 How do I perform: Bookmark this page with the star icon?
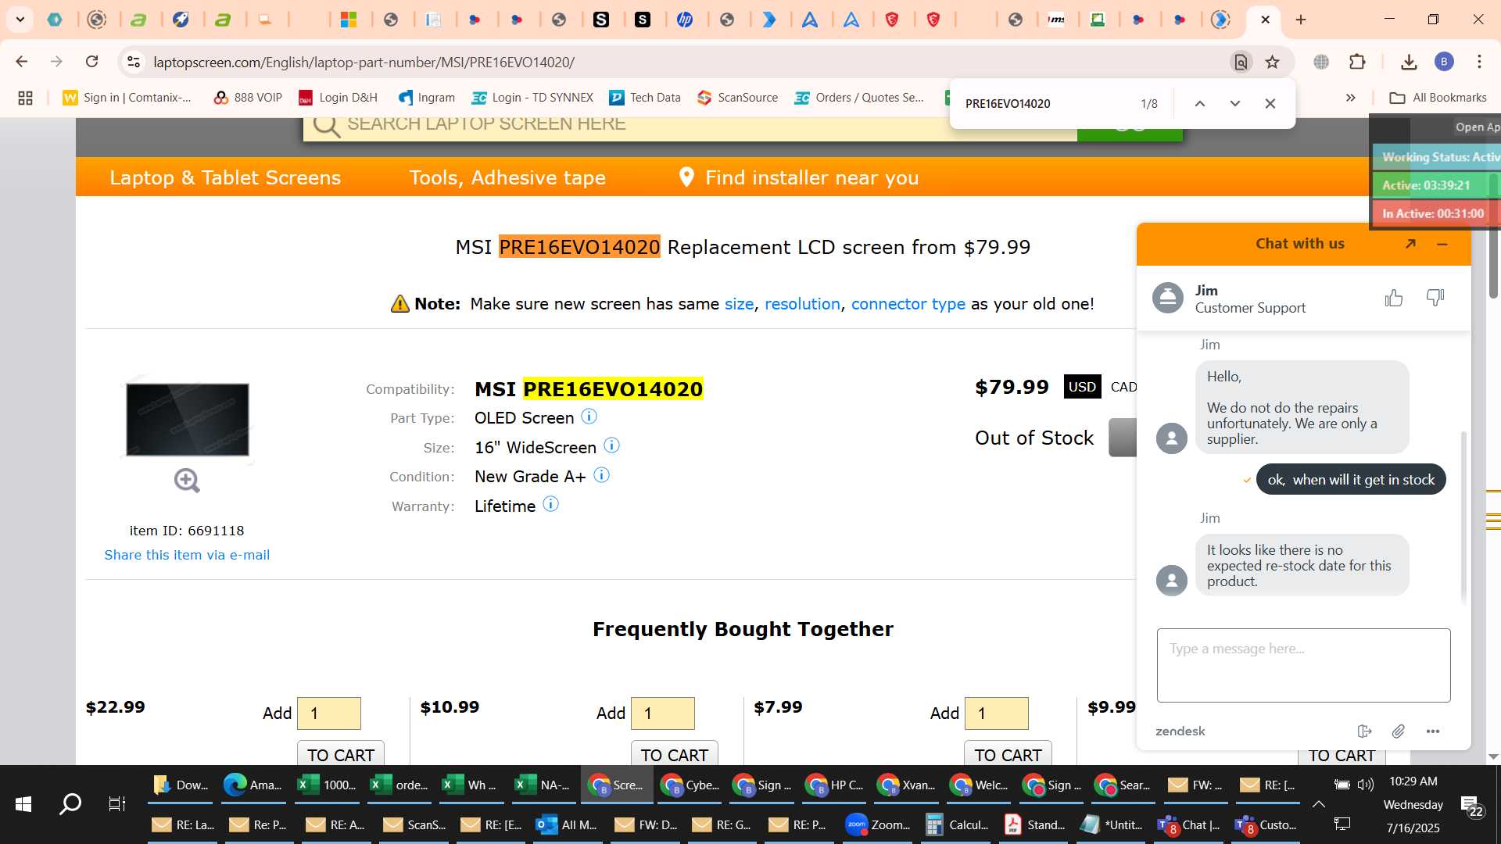tap(1273, 62)
